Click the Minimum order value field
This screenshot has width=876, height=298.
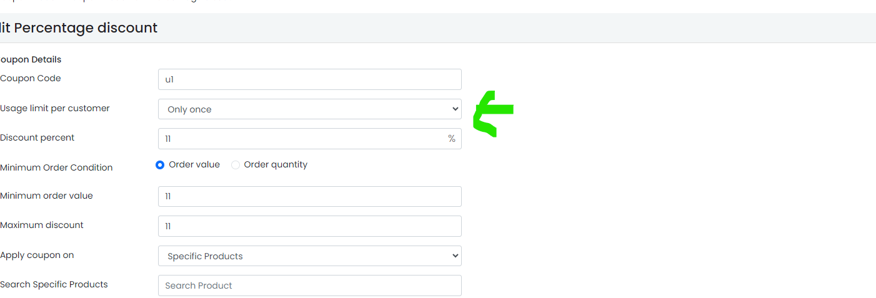point(310,196)
